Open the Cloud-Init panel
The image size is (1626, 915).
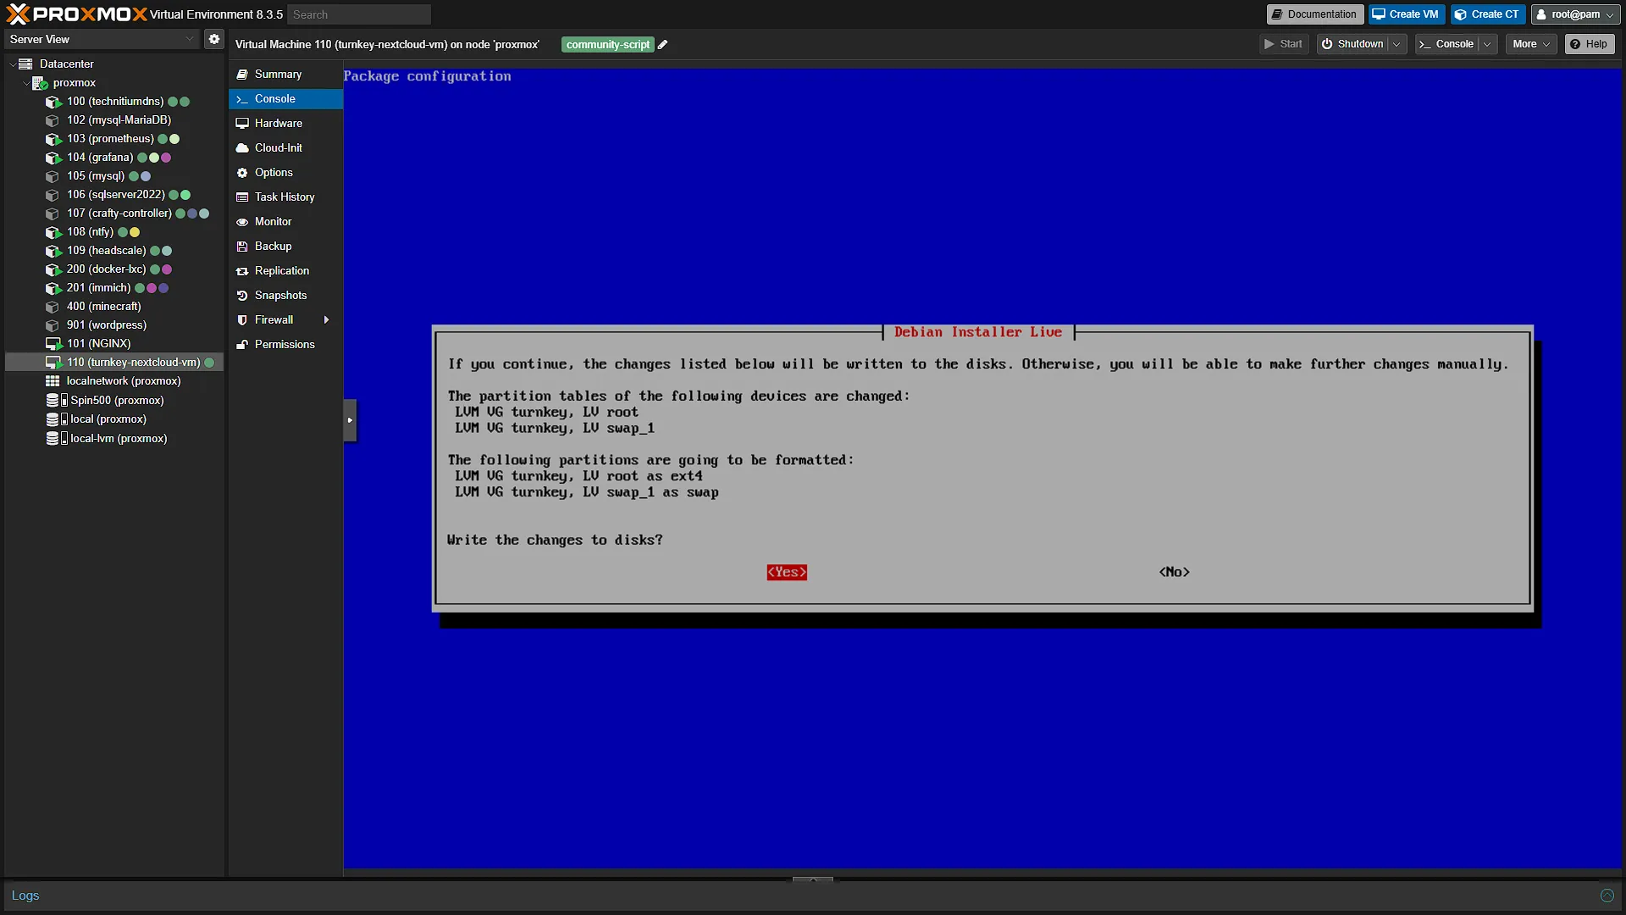point(285,148)
